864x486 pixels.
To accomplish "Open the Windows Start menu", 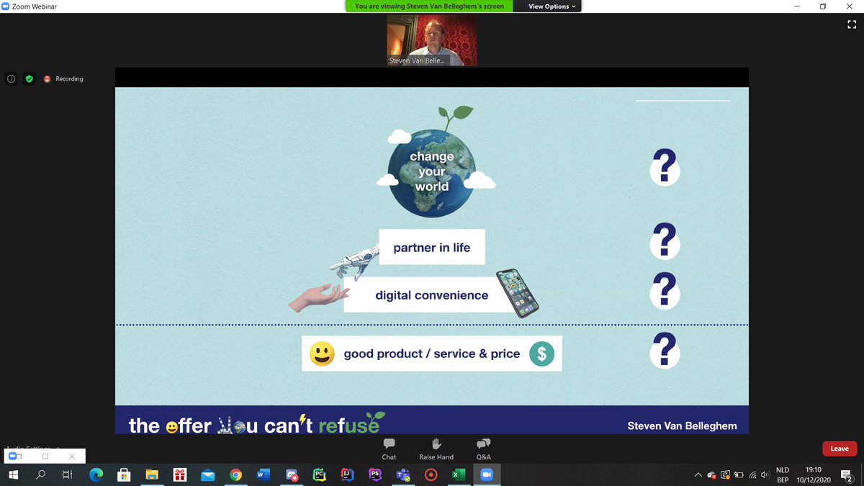I will coord(14,474).
